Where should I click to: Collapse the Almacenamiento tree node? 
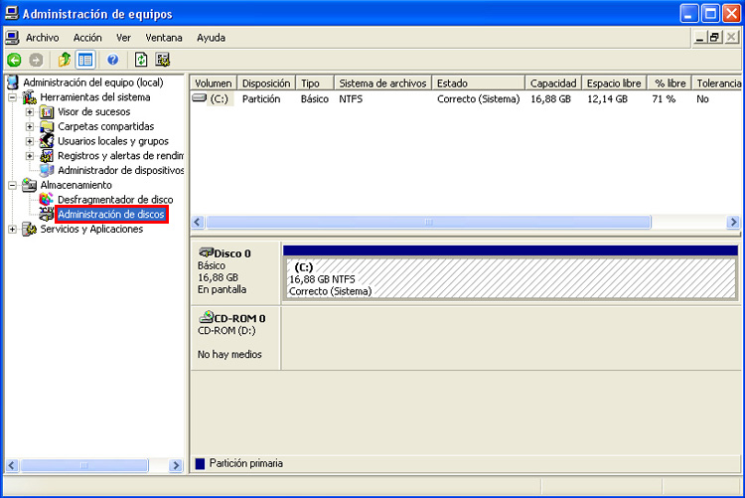click(12, 186)
